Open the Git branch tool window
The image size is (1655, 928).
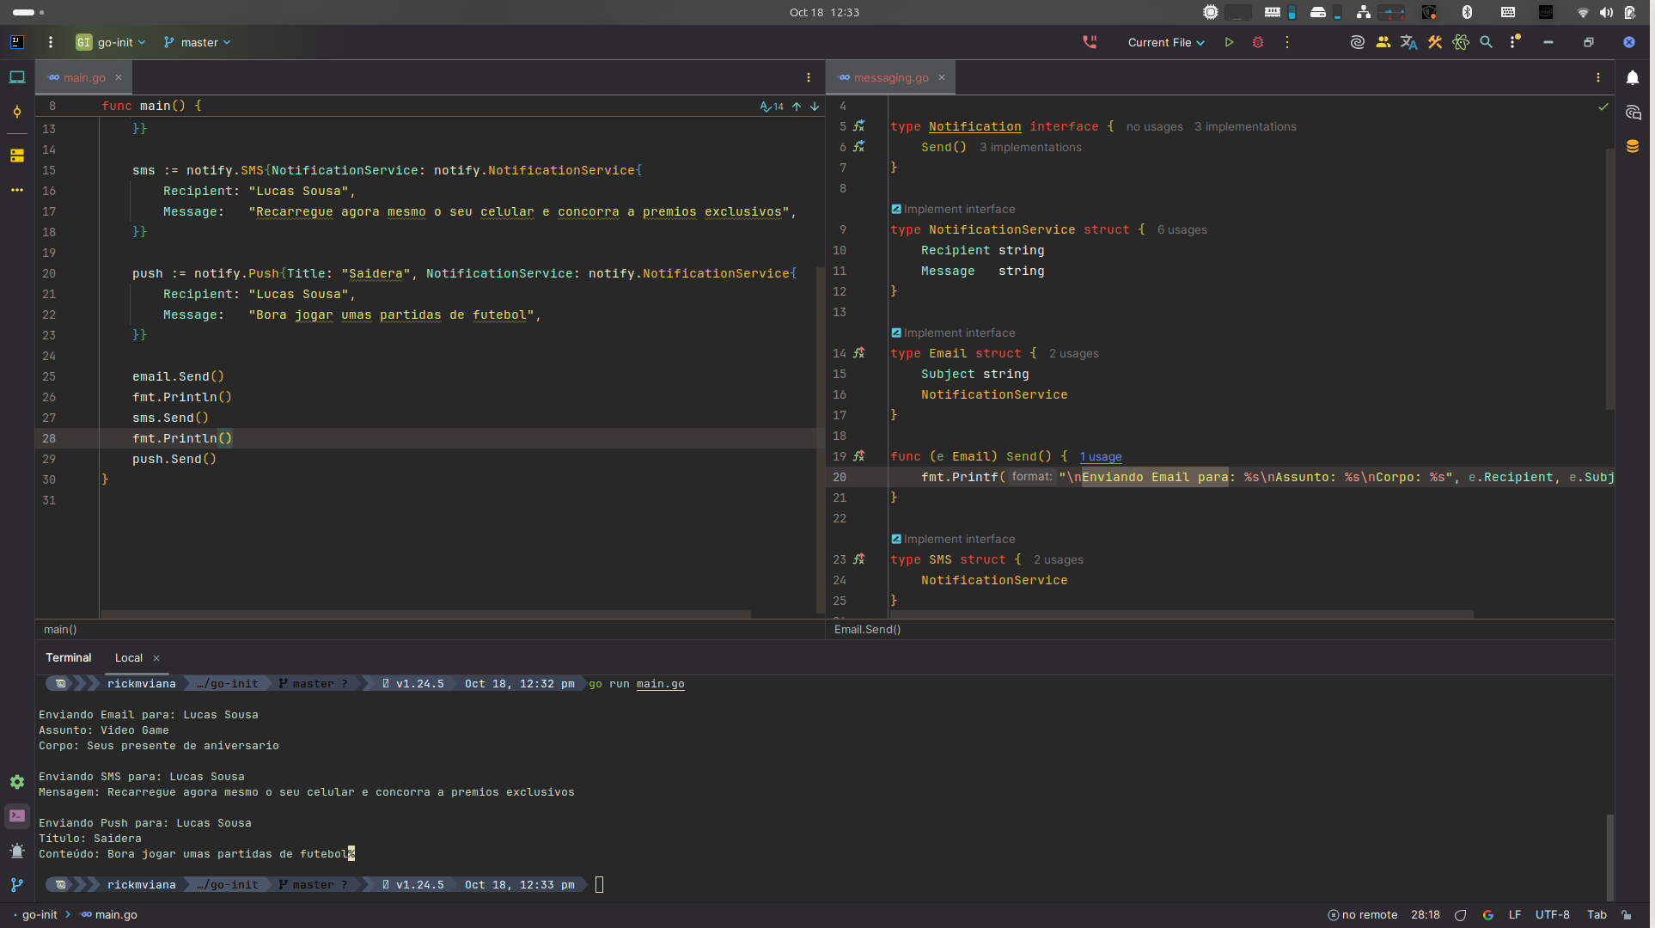pyautogui.click(x=17, y=884)
